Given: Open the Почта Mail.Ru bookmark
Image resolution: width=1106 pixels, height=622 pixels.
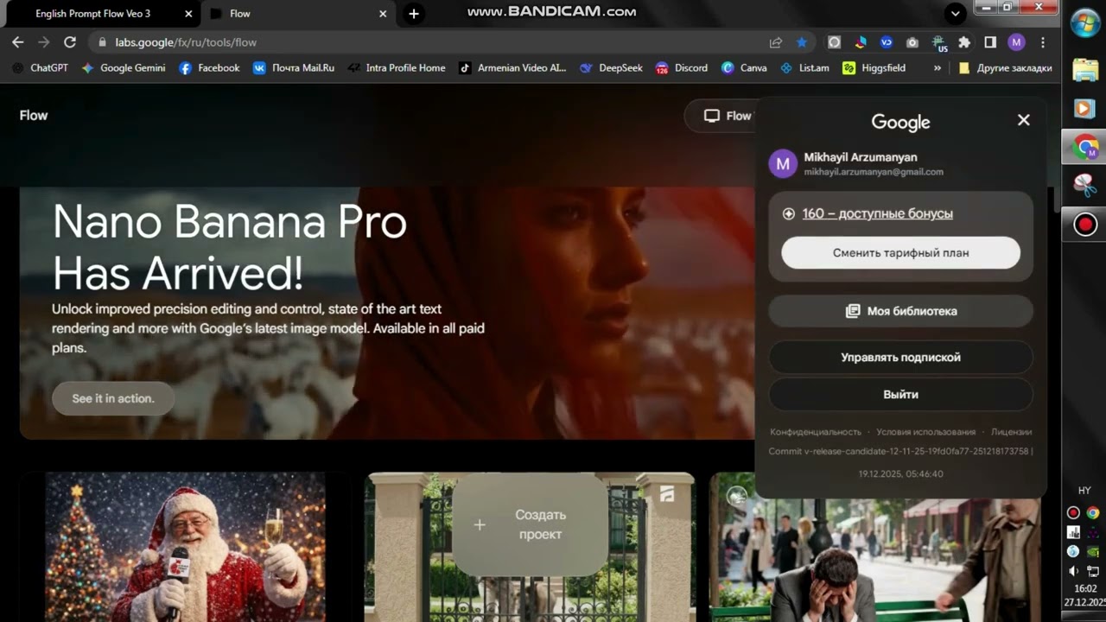Looking at the screenshot, I should (x=294, y=67).
